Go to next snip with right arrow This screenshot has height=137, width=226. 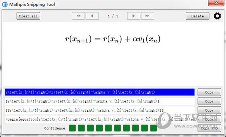(133, 16)
